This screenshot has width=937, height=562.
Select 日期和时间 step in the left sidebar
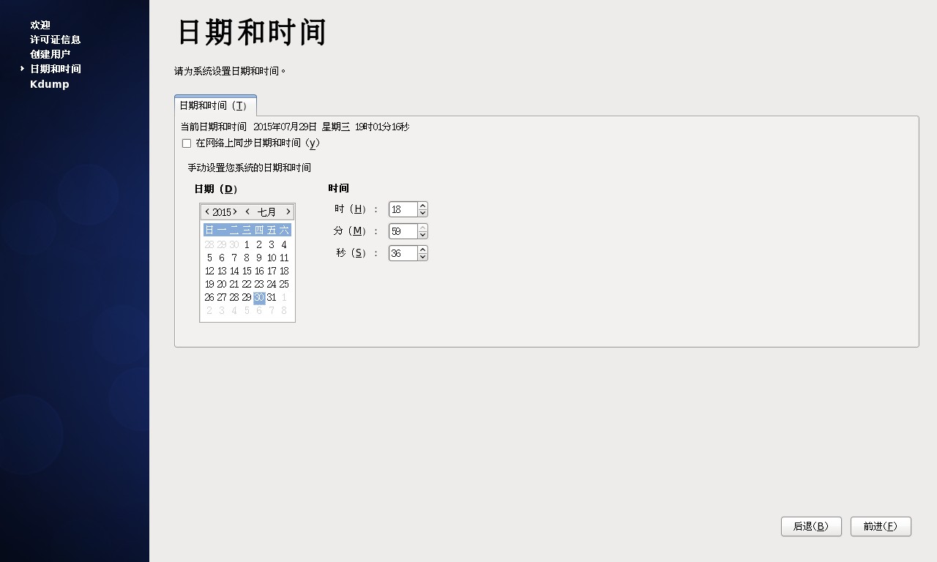pyautogui.click(x=56, y=69)
